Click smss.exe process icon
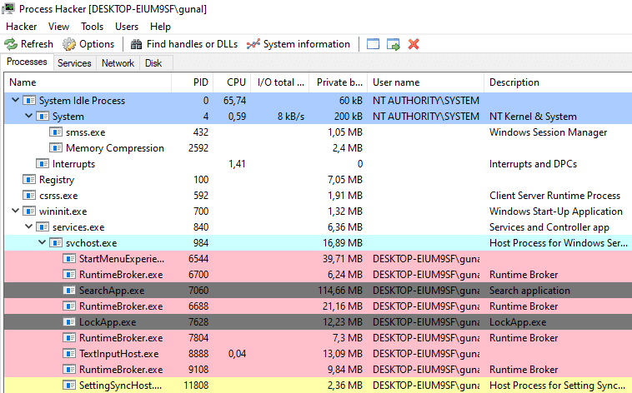The height and width of the screenshot is (393, 632). click(56, 132)
